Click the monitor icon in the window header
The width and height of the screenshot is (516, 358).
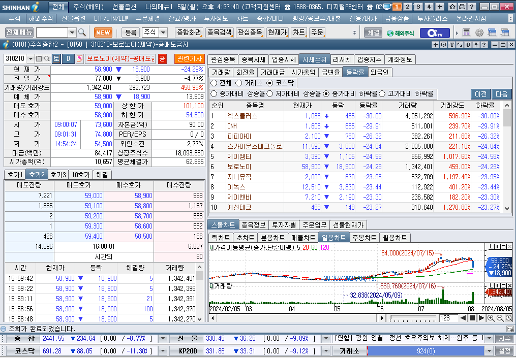[x=444, y=45]
